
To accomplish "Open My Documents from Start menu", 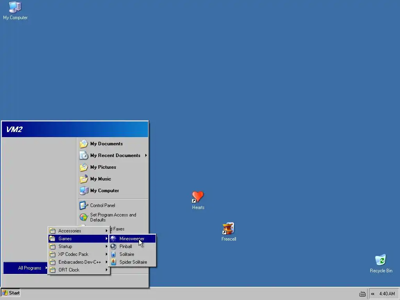I will click(x=113, y=144).
